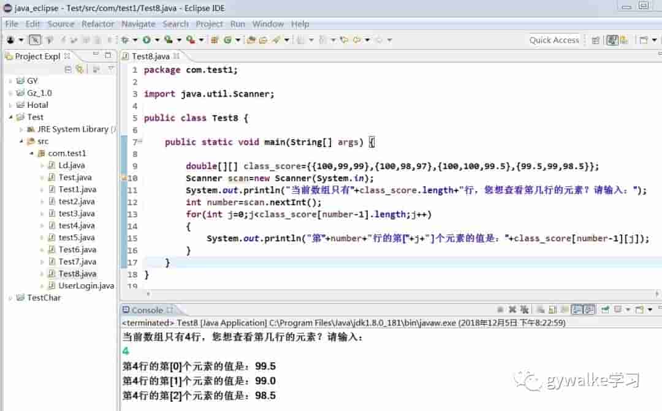This screenshot has width=662, height=411.
Task: Select test2.java in the tree
Action: (77, 202)
